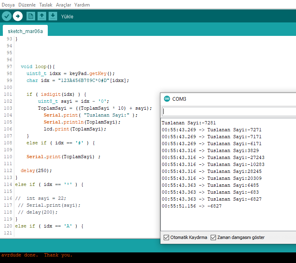Show the Yardım menu

tap(82, 5)
